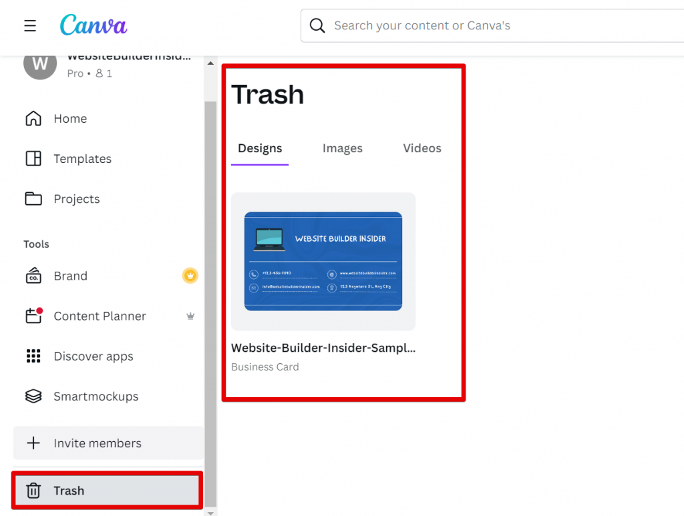Screen dimensions: 684x516
Task: Click the Smartmockups layers icon
Action: coord(33,396)
